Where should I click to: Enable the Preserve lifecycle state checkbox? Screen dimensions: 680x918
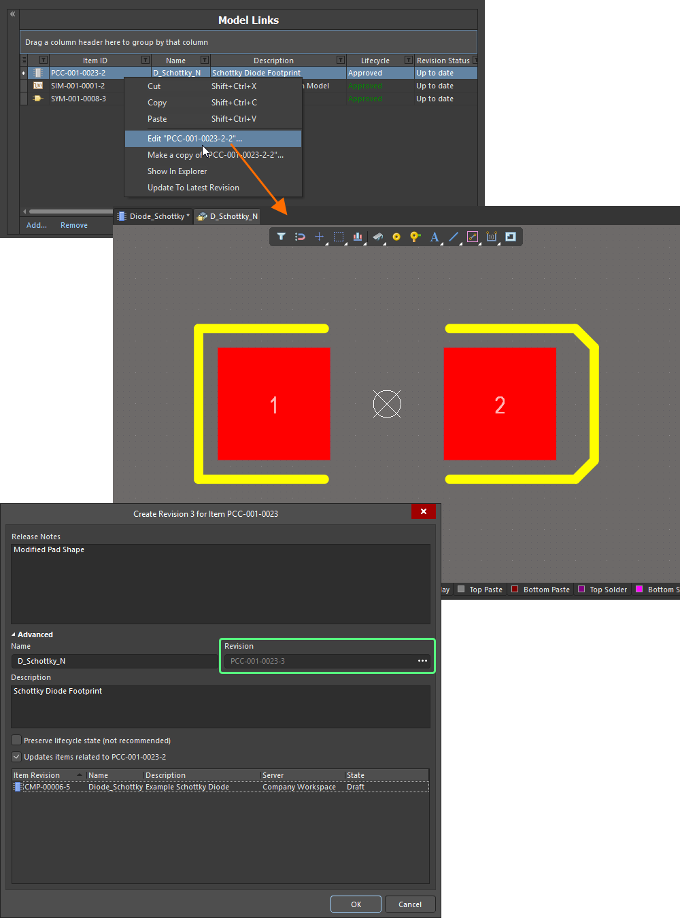[16, 740]
